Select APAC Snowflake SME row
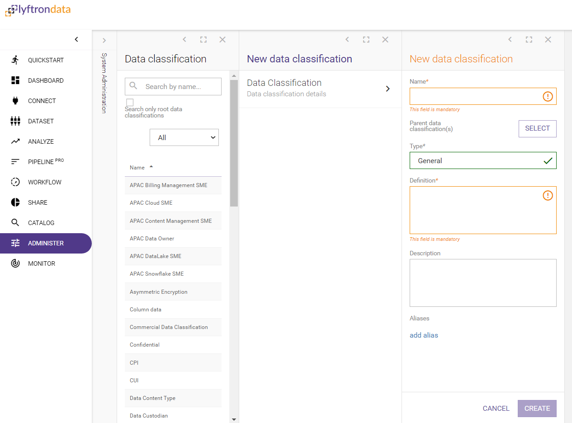 (x=173, y=274)
